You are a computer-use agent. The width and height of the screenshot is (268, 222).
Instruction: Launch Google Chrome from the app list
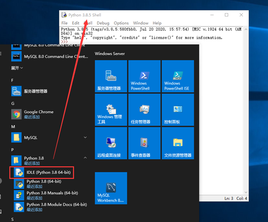[49, 114]
